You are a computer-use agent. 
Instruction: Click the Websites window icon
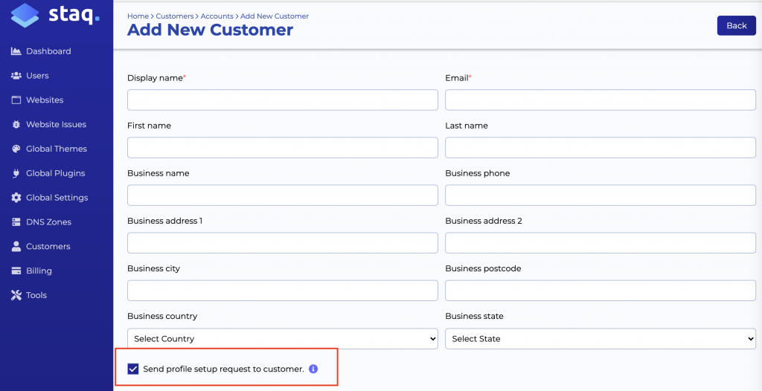[16, 100]
